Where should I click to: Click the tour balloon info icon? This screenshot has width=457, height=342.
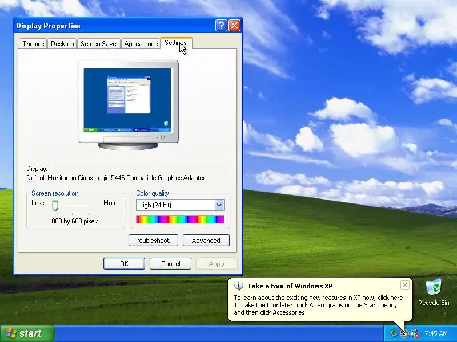click(239, 286)
